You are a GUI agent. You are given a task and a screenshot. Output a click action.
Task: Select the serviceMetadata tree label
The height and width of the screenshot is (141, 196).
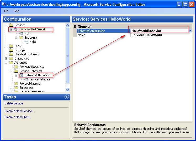(40, 79)
